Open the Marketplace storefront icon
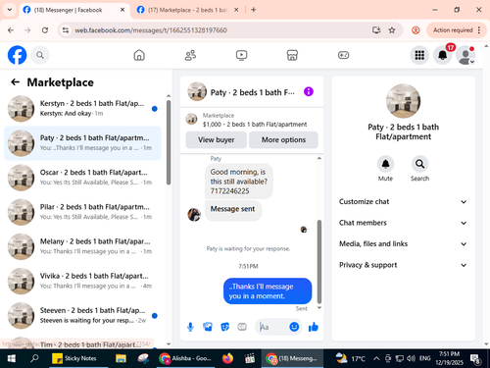This screenshot has height=368, width=490. (x=292, y=55)
